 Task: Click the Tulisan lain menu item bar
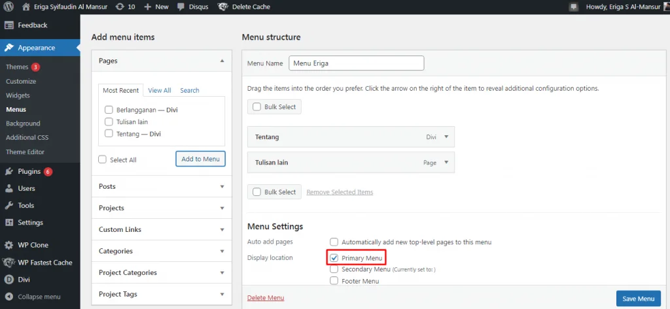click(x=351, y=162)
